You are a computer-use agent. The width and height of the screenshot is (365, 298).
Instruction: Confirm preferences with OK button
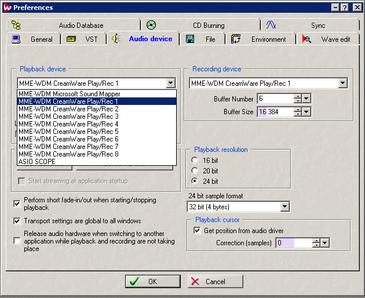(x=152, y=281)
